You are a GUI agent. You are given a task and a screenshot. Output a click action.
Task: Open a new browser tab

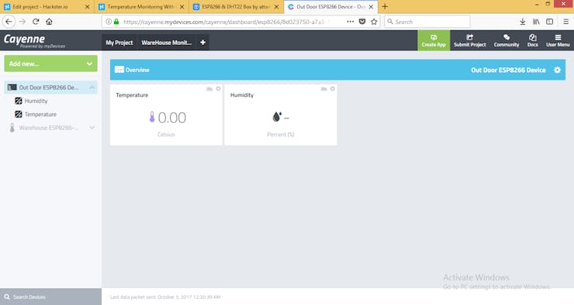pos(385,6)
